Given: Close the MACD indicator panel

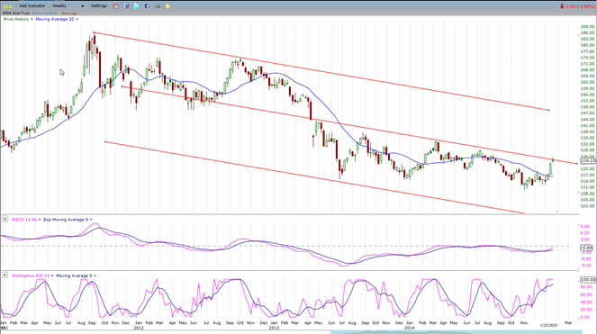Looking at the screenshot, I should (x=5, y=219).
